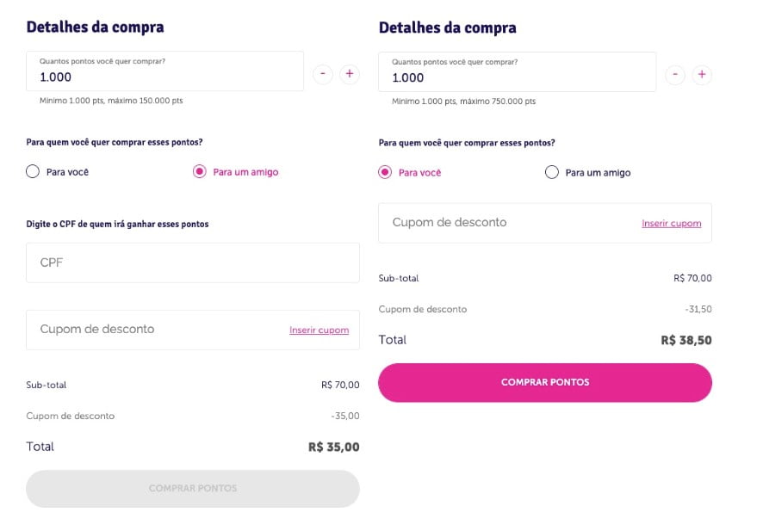The height and width of the screenshot is (531, 763).
Task: Click the Sub-total R$ 70,00 on the left
Action: [x=341, y=385]
